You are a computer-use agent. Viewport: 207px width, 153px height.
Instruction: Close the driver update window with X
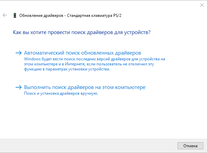coord(202,5)
